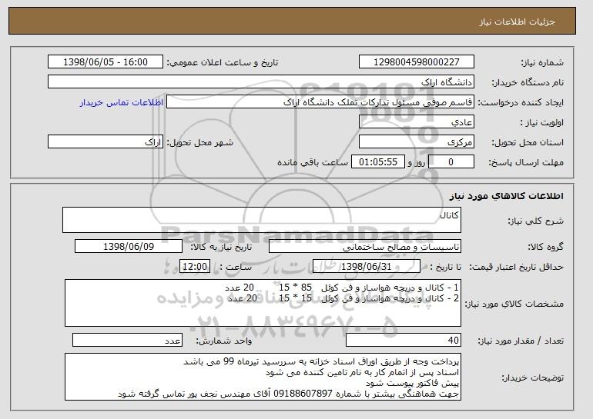Click the note line containing phone number 09188607897
Image resolution: width=593 pixels, height=419 pixels.
click(288, 394)
